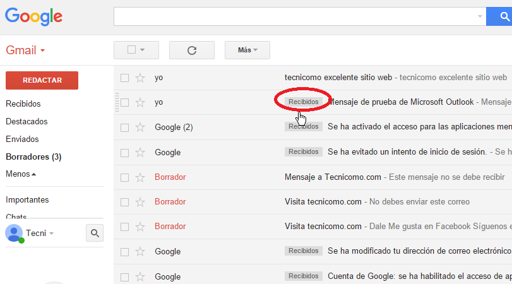The image size is (512, 284).
Task: Star the 'Se ha evitado un intento' email
Action: coord(140,153)
